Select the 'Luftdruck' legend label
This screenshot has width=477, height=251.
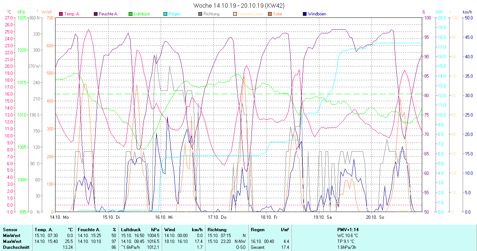pos(142,14)
